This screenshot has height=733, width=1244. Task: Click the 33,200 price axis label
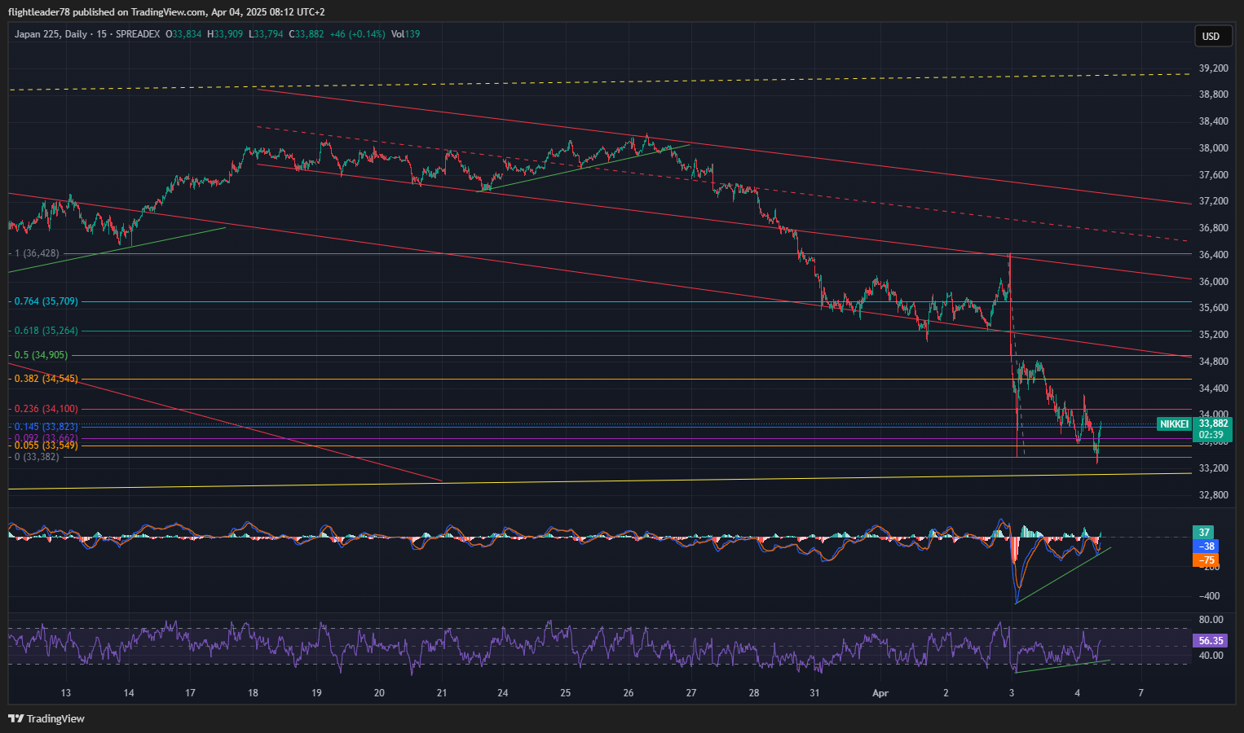[x=1213, y=468]
